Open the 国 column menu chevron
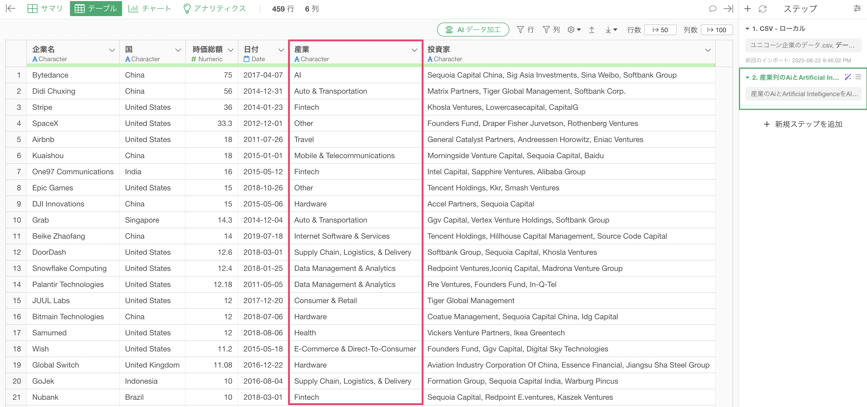Viewport: 867px width, 407px height. [178, 50]
